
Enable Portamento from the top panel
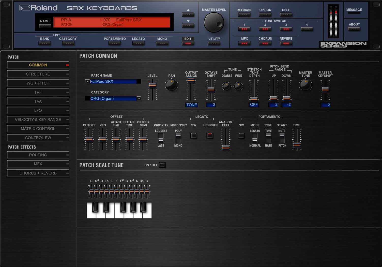tap(115, 43)
